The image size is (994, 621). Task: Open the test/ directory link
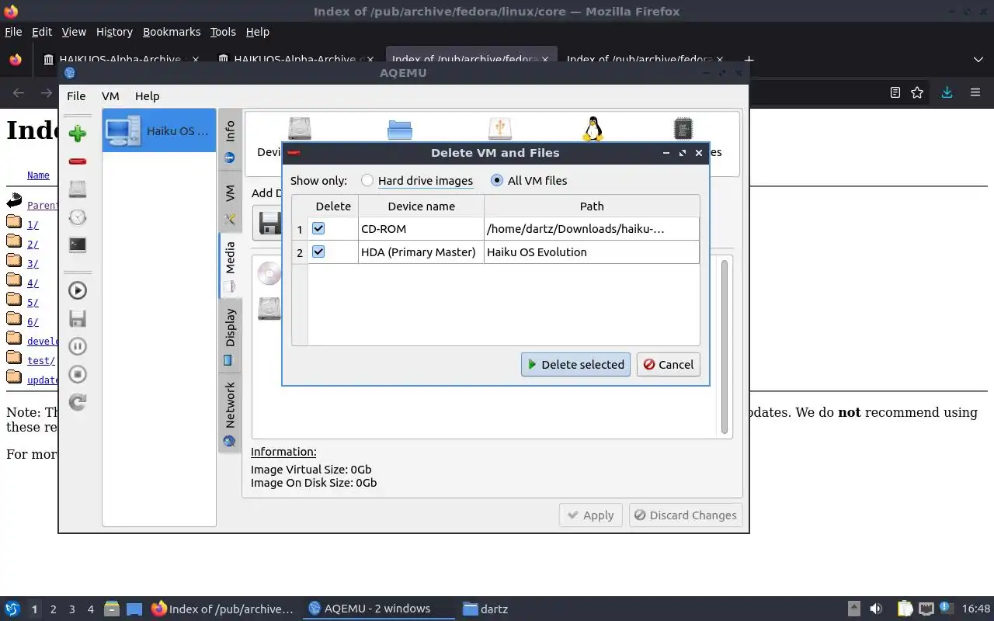(41, 361)
